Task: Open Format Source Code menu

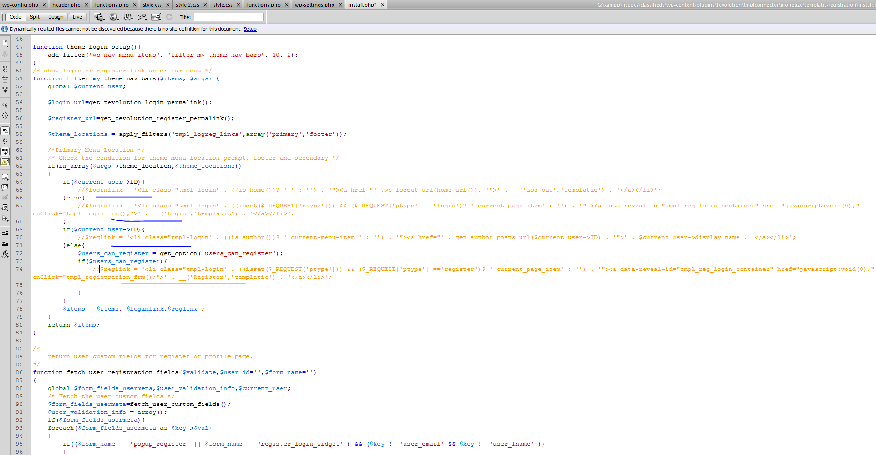Action: [x=5, y=254]
